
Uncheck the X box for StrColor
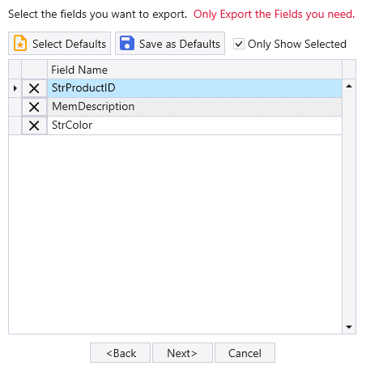tap(34, 126)
